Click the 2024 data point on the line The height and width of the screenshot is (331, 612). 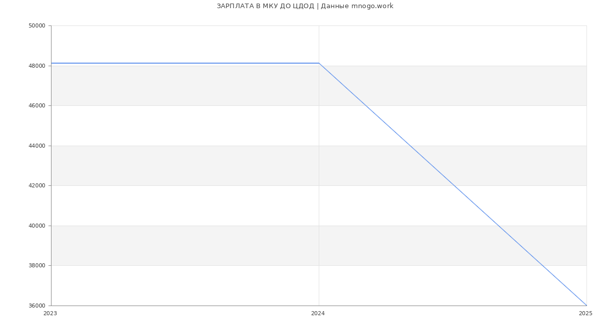[319, 63]
